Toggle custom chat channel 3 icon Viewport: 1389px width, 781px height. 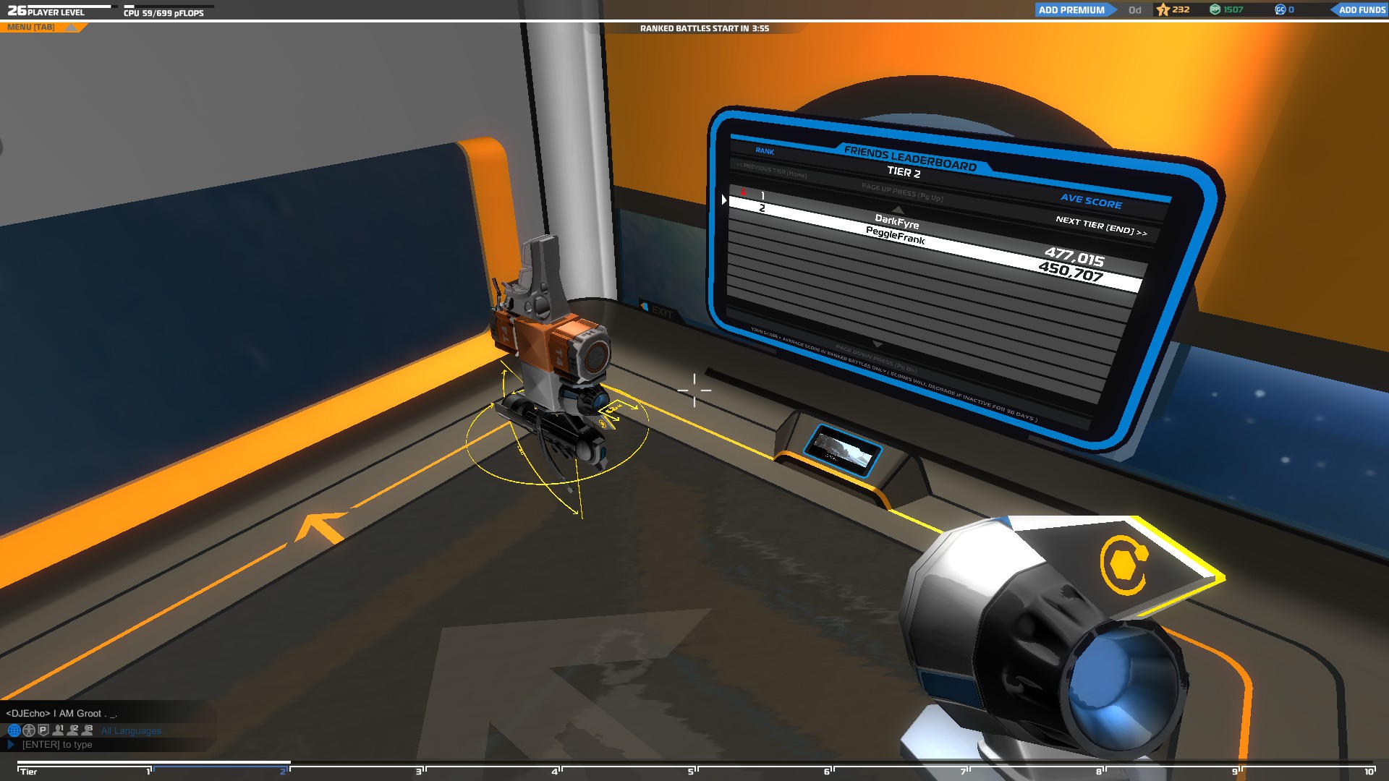pos(88,730)
